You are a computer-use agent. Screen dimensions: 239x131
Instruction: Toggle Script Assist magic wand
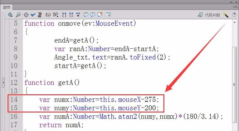(226, 15)
